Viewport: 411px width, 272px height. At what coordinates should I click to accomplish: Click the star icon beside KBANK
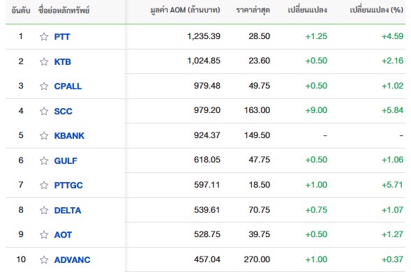(x=44, y=135)
